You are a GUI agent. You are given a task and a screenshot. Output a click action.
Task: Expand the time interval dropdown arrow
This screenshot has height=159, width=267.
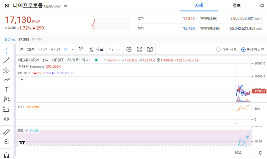(x=72, y=49)
